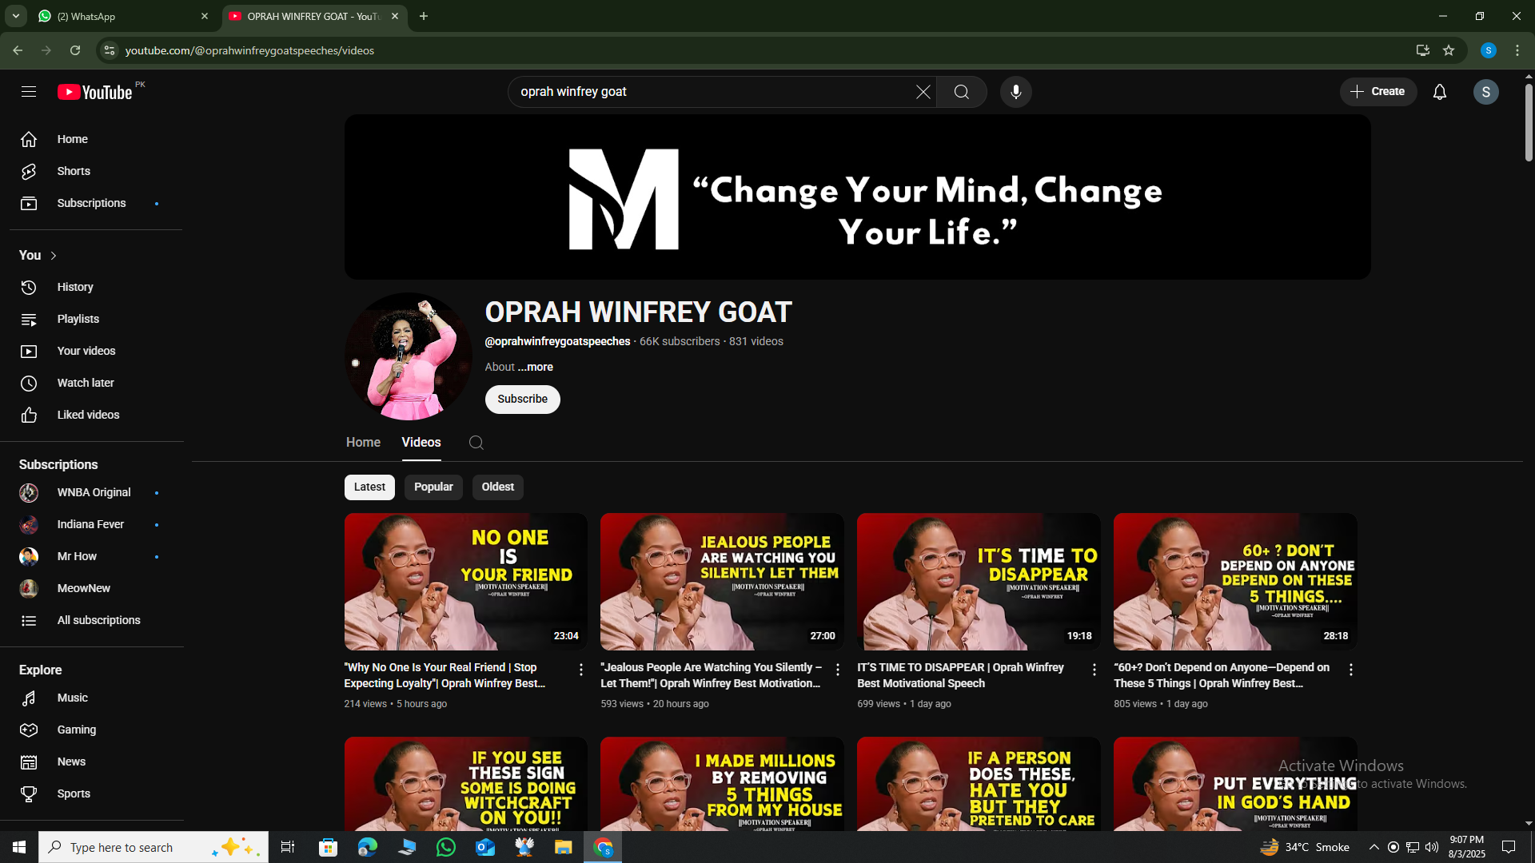The width and height of the screenshot is (1535, 863).
Task: Open Subscriptions in the sidebar
Action: coord(90,203)
